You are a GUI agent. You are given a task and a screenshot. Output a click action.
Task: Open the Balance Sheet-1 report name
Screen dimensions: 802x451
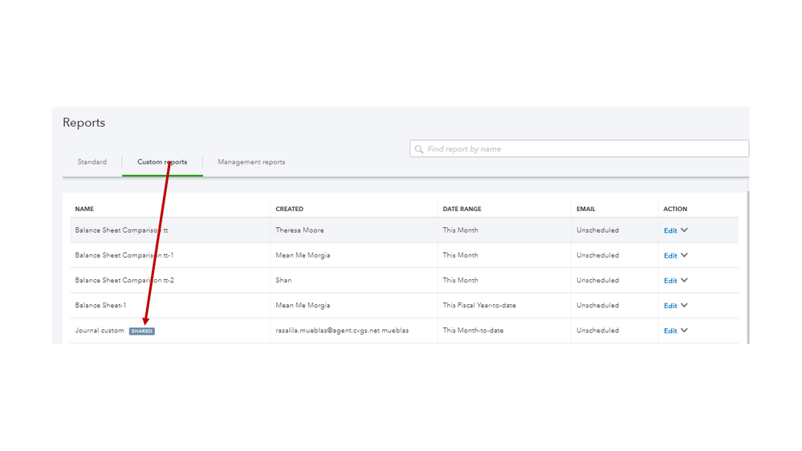coord(101,306)
